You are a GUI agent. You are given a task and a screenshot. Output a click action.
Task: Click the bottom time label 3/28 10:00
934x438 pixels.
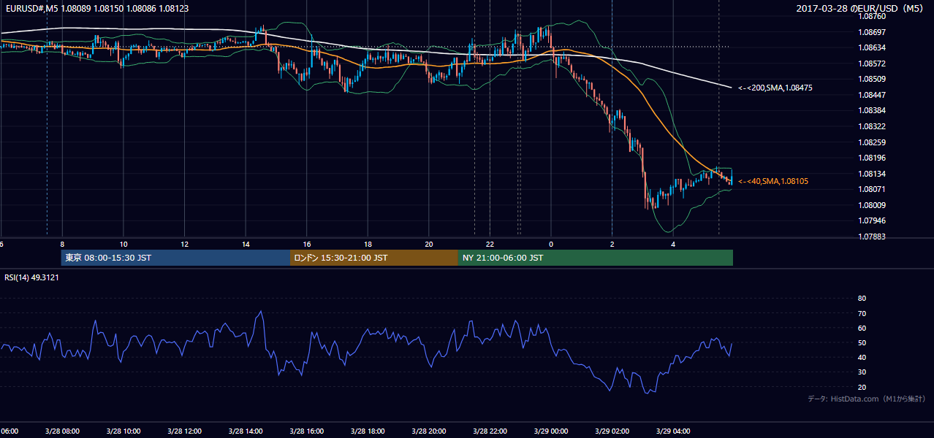[123, 431]
